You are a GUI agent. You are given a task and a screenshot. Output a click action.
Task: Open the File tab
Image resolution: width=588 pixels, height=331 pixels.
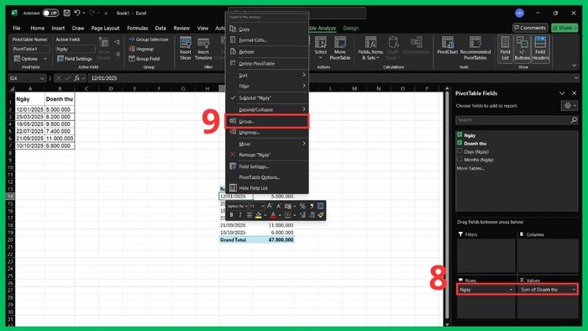tap(17, 28)
